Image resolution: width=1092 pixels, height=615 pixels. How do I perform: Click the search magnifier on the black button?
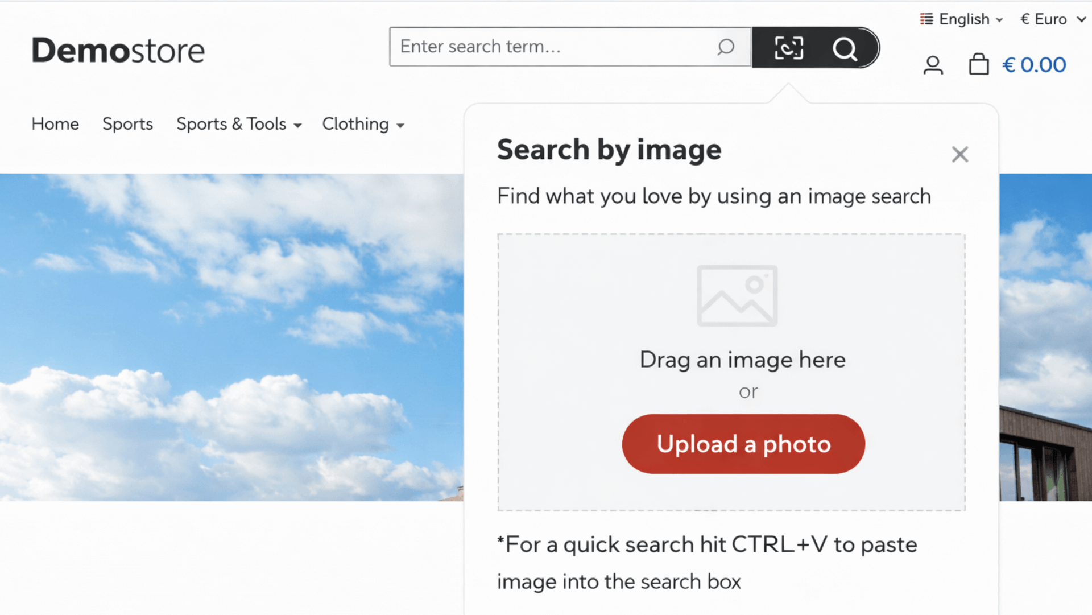845,48
